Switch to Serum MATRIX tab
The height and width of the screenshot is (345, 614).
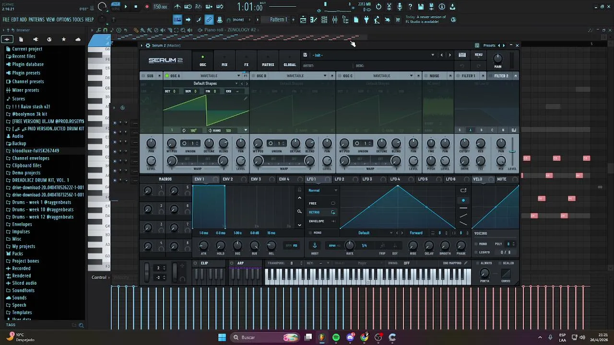pyautogui.click(x=268, y=61)
